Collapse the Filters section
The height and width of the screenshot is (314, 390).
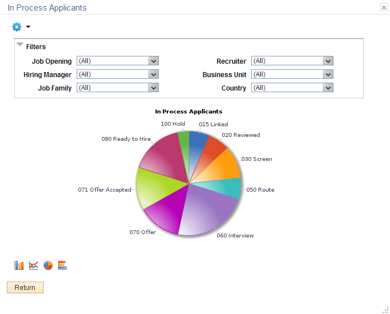click(x=20, y=45)
